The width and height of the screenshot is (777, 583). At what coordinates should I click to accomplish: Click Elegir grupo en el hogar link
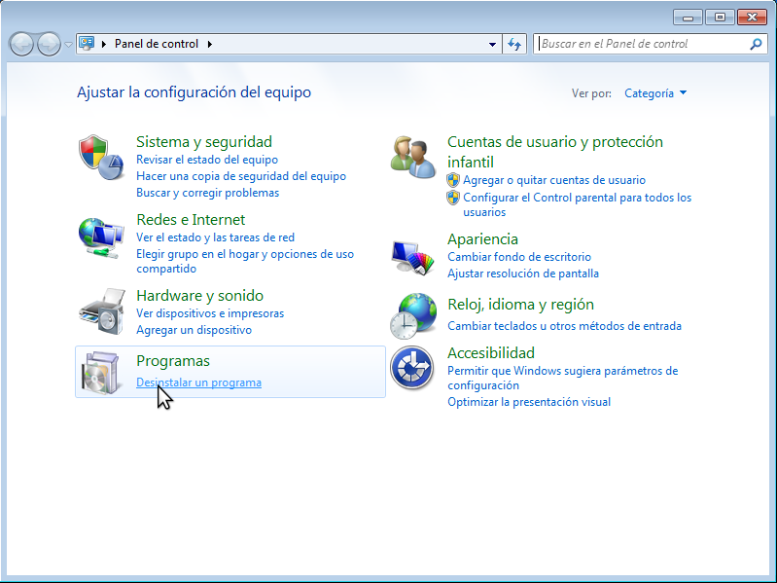pos(245,261)
